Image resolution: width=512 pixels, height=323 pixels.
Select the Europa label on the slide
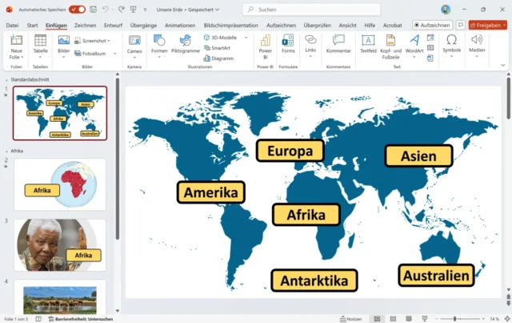pos(290,151)
